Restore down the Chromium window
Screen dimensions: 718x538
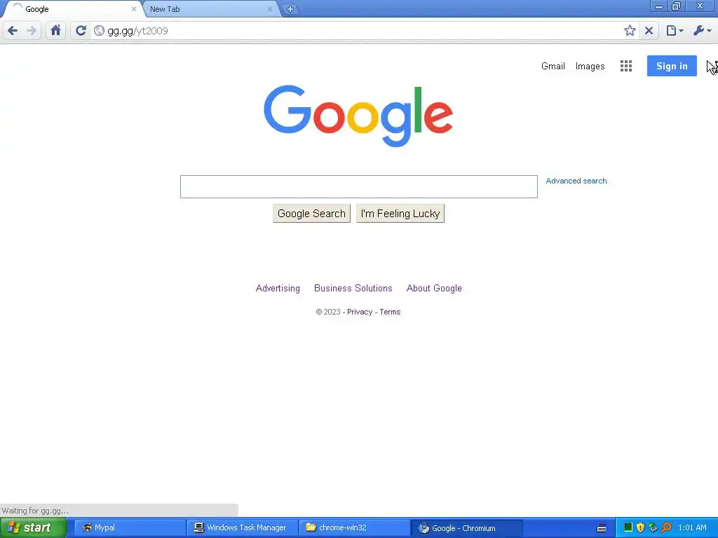tap(676, 6)
